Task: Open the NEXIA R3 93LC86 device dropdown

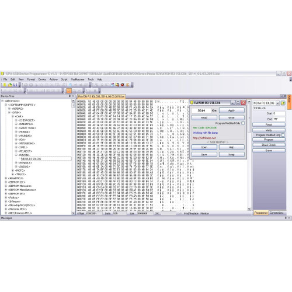Action: 277,103
